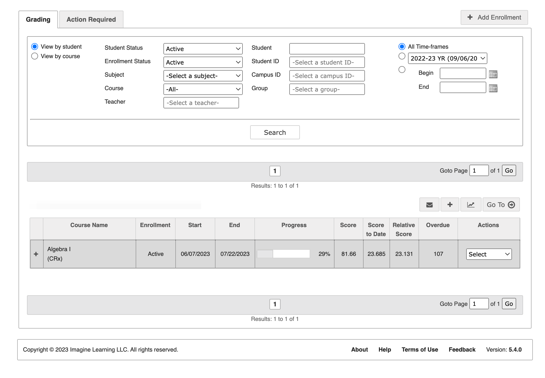The image size is (545, 378).
Task: Click the Algebra I progress bar
Action: click(283, 254)
